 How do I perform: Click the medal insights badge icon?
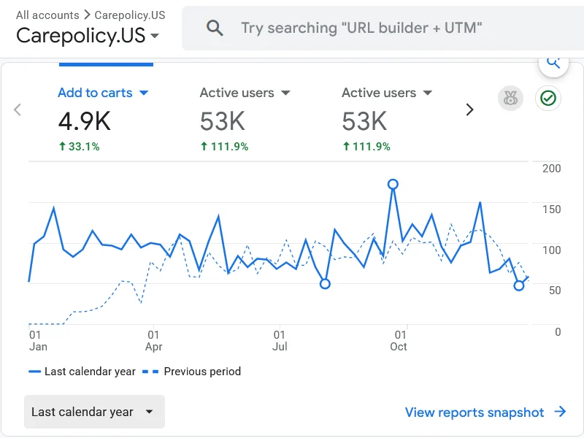[510, 99]
